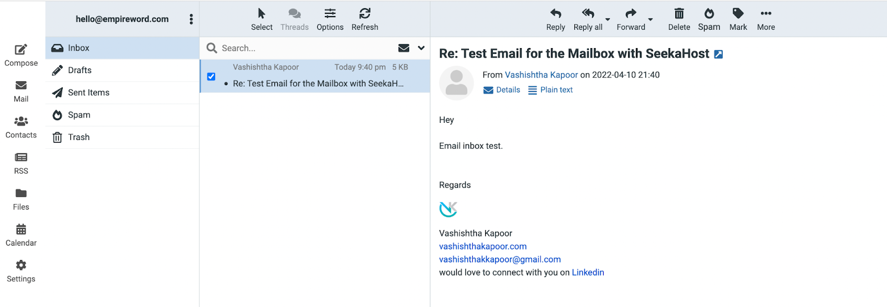Open the Calendar sidebar icon

pyautogui.click(x=21, y=229)
